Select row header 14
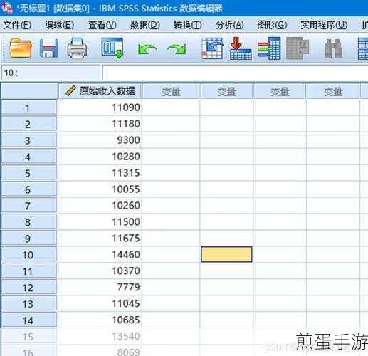Viewport: 368px width, 356px height. [29, 320]
